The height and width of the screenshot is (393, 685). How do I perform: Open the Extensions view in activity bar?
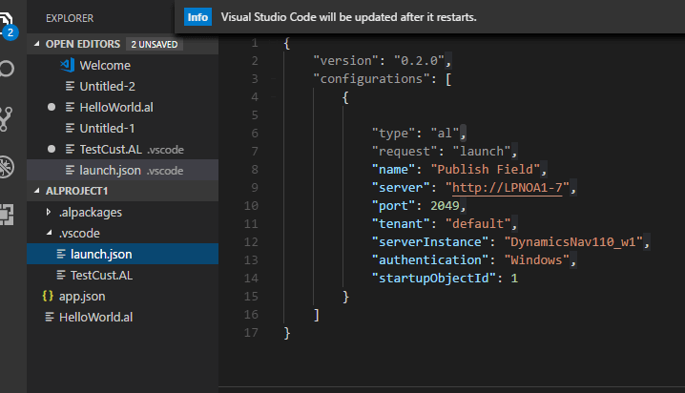(6, 215)
